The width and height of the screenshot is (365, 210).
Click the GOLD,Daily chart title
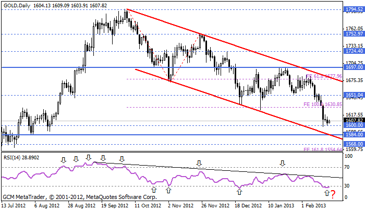pos(16,4)
